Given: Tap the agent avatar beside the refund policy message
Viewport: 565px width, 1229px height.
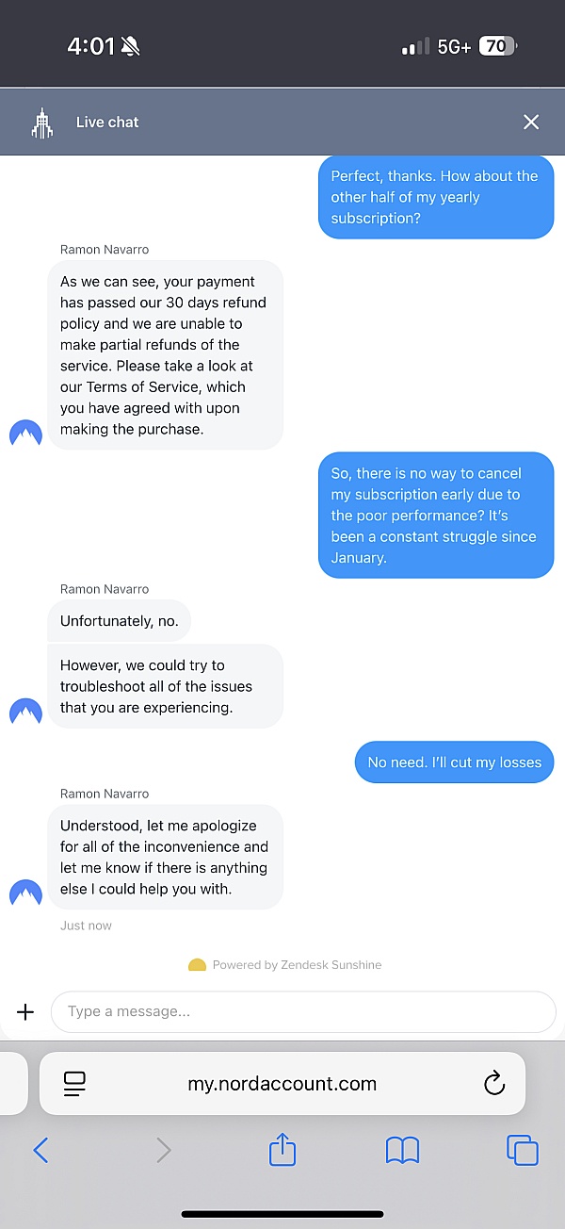Looking at the screenshot, I should pos(25,434).
